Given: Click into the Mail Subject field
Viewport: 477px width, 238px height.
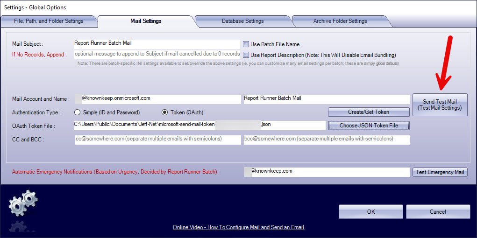Looking at the screenshot, I should (157, 43).
